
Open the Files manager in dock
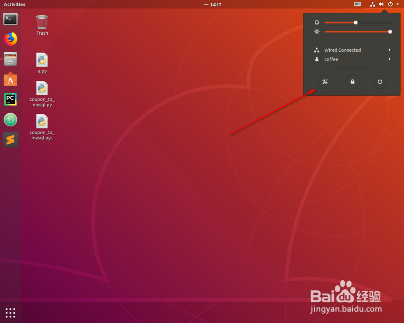pyautogui.click(x=11, y=59)
